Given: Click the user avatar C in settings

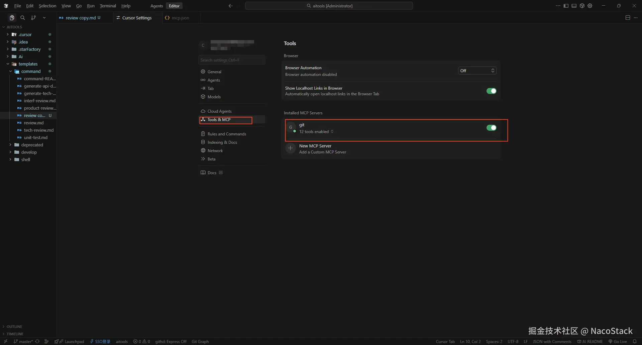Looking at the screenshot, I should coord(203,45).
